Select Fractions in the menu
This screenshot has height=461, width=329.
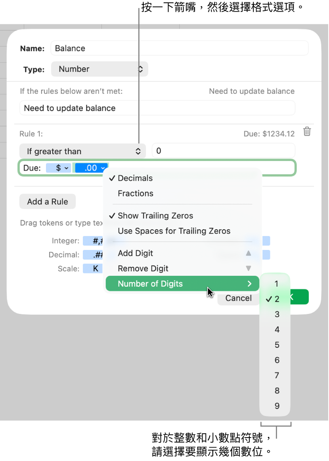pos(135,194)
